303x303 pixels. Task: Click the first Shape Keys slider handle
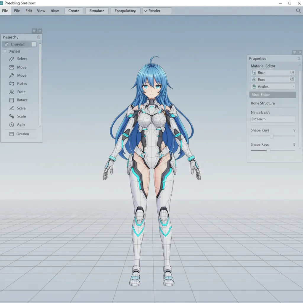pyautogui.click(x=272, y=136)
